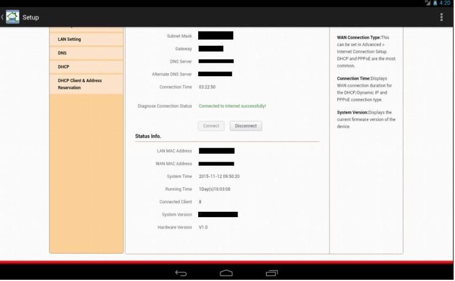Open the standalone DHCP sidebar item
Screen dimensions: 455x281
86,67
